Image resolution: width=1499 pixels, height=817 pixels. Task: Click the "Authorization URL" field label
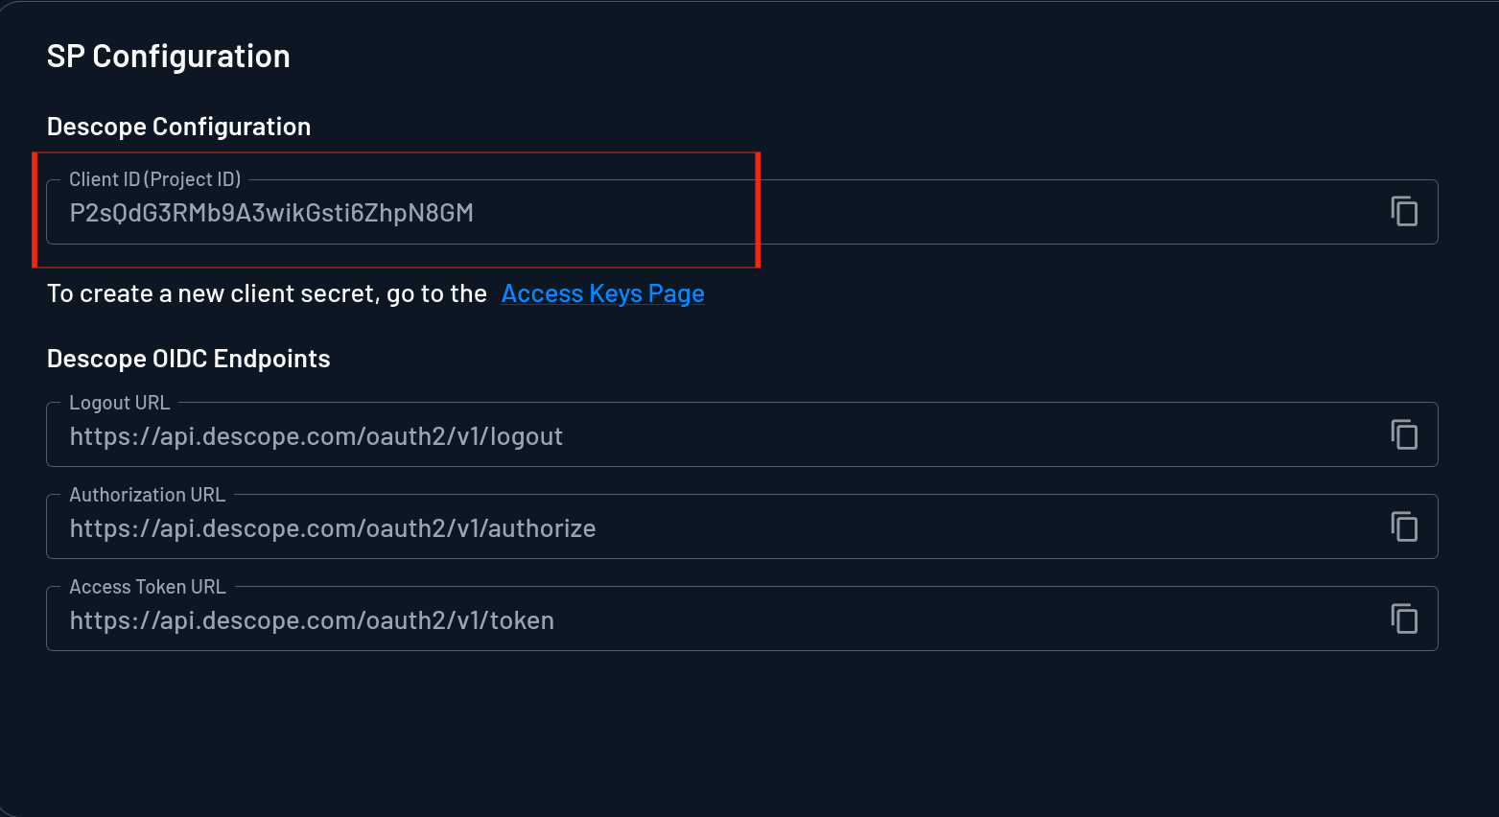(x=147, y=495)
